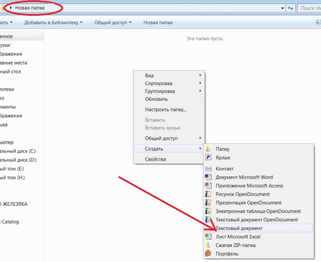Click the Контакт item icon
This screenshot has width=321, height=262.
[x=209, y=169]
